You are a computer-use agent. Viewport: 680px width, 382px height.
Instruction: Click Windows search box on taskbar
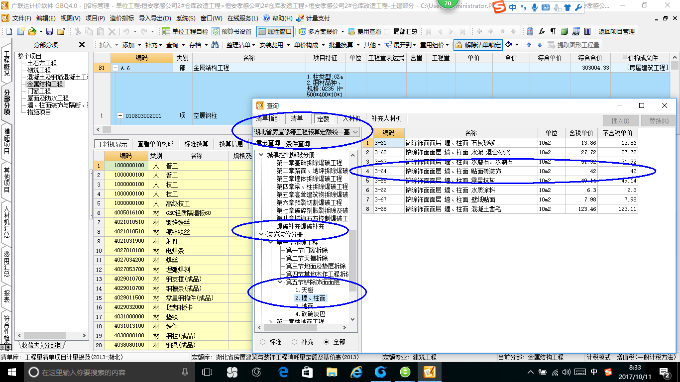click(x=108, y=372)
